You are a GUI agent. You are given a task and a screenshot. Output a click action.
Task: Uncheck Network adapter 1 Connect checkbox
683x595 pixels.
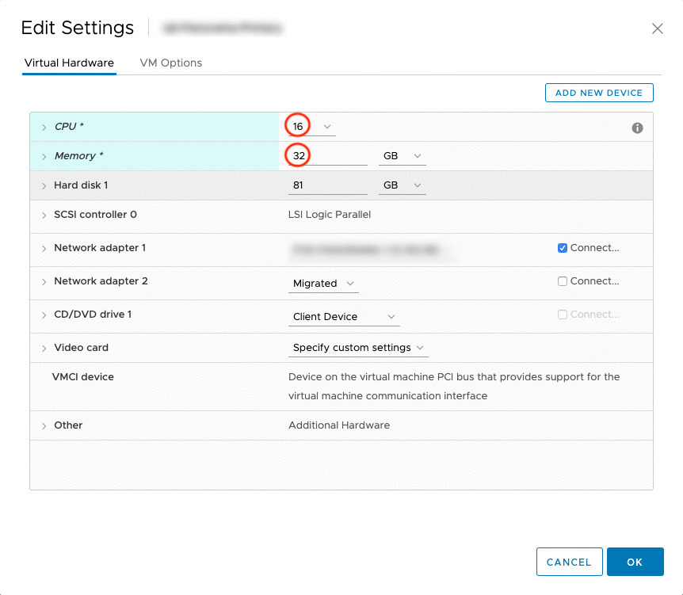(x=563, y=248)
